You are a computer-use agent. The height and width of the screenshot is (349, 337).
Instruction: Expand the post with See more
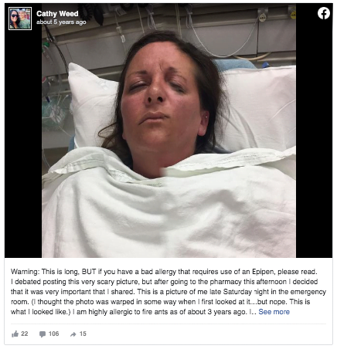click(274, 312)
